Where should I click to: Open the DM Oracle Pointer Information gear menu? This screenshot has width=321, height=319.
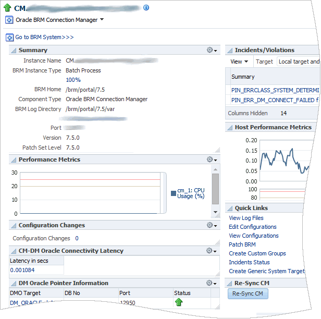(211, 283)
